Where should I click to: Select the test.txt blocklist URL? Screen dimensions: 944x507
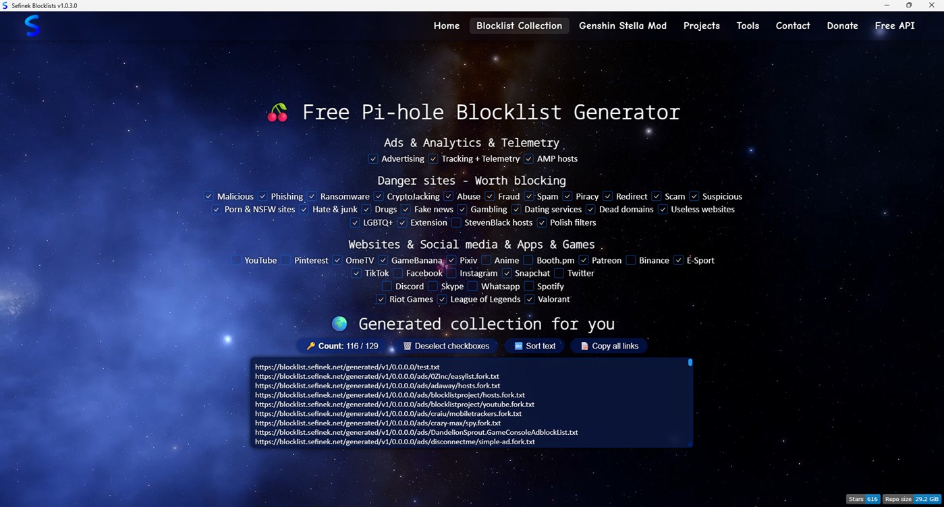(347, 367)
